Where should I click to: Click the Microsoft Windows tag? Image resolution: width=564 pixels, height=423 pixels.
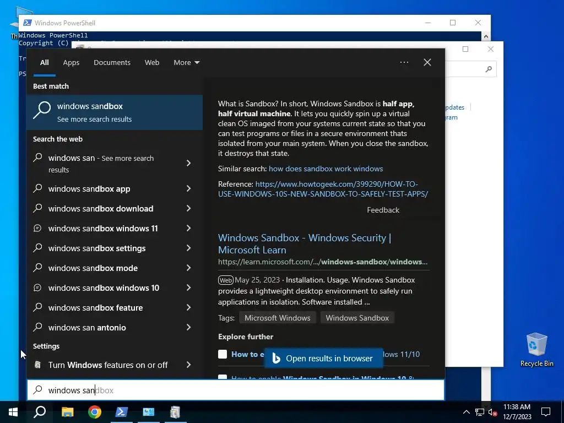tap(278, 318)
